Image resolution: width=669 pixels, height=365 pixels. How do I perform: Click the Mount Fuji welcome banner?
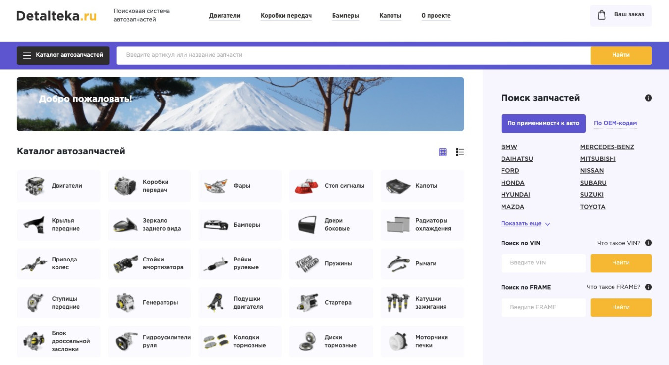pos(240,104)
